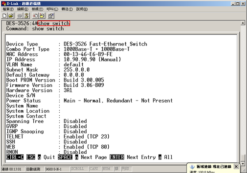
Task: Click the 'System Location' label
Action: click(x=28, y=111)
